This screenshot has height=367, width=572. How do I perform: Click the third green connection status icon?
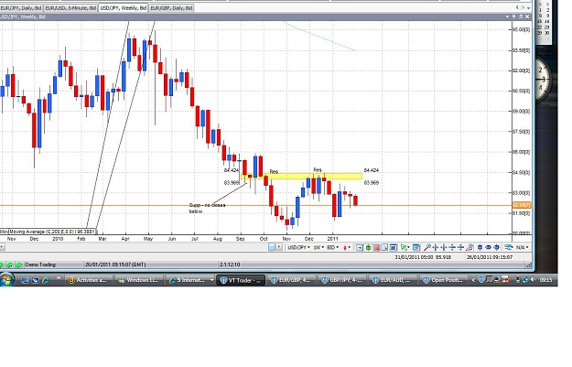[x=18, y=264]
